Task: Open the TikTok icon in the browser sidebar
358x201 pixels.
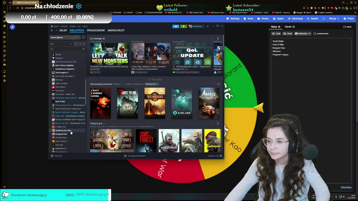Action: (x=4, y=56)
